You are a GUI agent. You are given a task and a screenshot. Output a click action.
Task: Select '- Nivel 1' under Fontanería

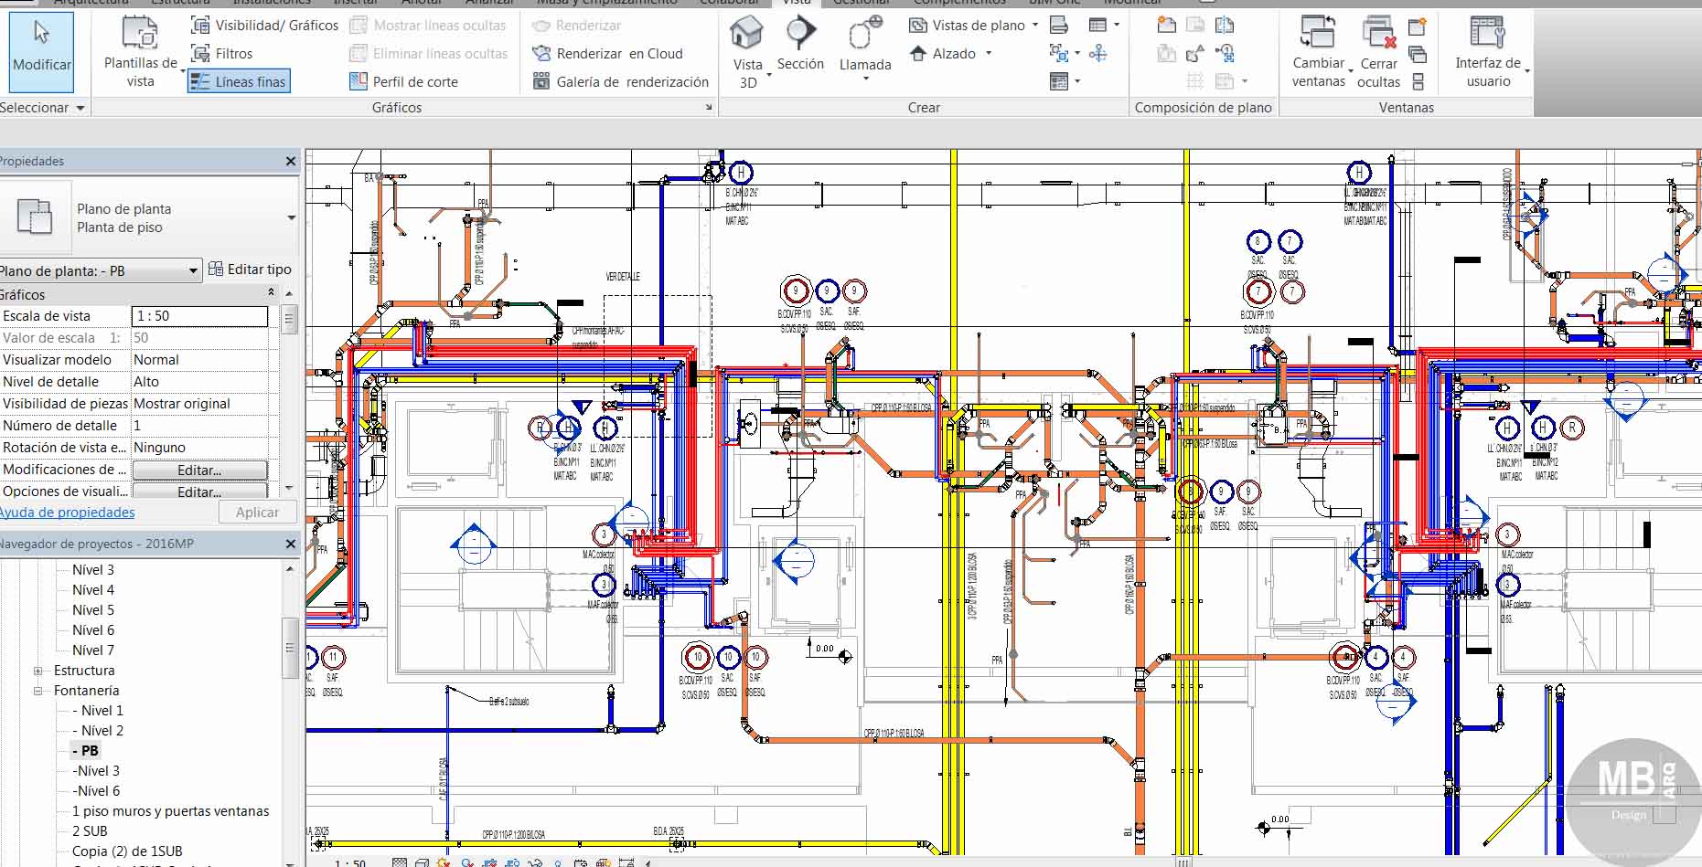coord(97,711)
